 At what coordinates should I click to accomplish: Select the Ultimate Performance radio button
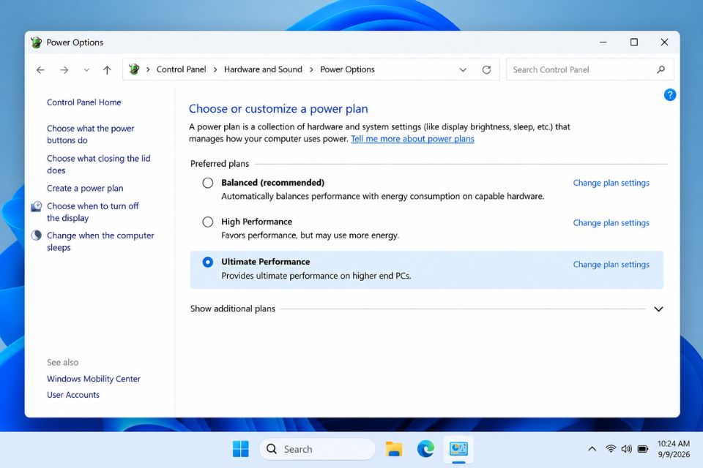(x=207, y=262)
